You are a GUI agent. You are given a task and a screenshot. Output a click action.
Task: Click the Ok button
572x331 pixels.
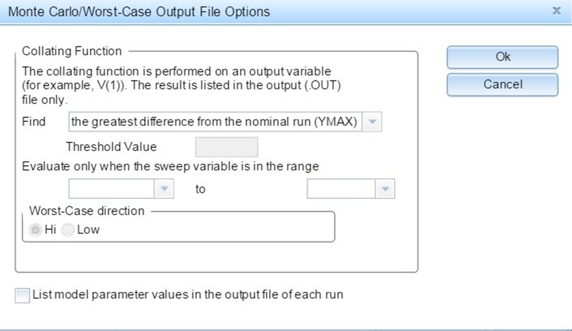[x=502, y=57]
